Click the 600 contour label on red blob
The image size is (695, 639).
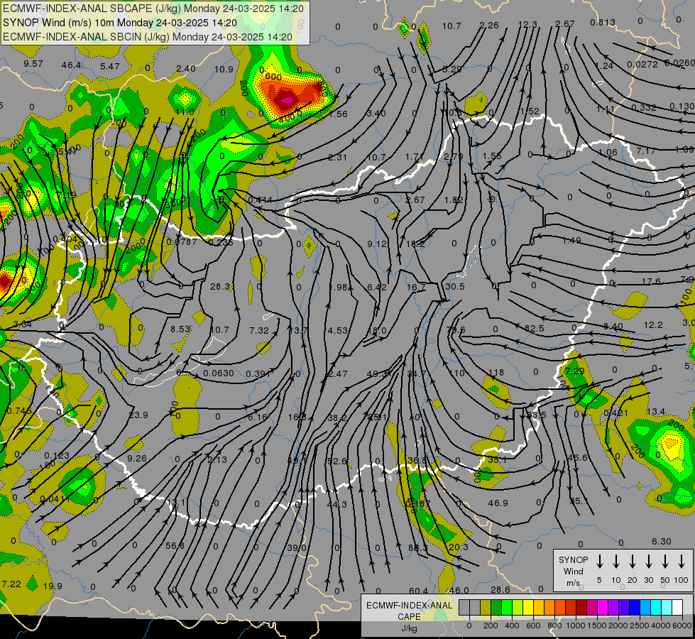[x=273, y=77]
